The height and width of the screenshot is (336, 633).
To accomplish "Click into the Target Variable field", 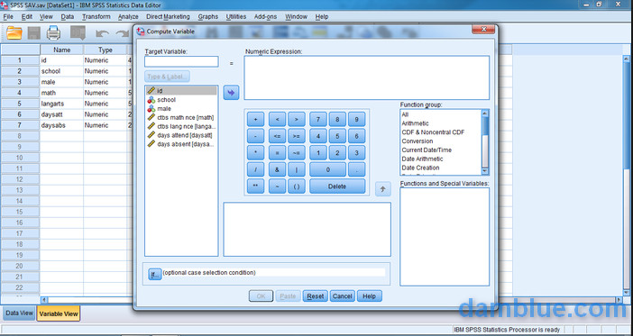I will [x=181, y=62].
